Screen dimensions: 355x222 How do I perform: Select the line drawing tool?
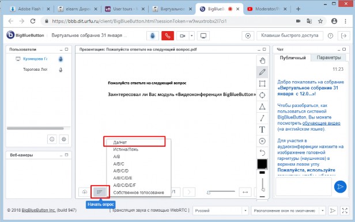262,118
